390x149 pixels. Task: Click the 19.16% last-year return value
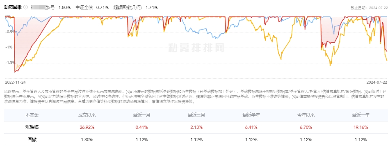(360, 127)
